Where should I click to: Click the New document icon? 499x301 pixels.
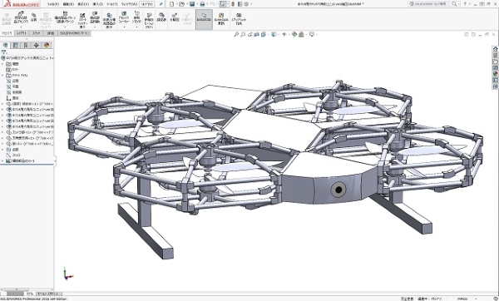point(172,4)
